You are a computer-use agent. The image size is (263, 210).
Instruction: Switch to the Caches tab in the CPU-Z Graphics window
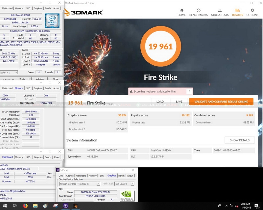point(70,176)
